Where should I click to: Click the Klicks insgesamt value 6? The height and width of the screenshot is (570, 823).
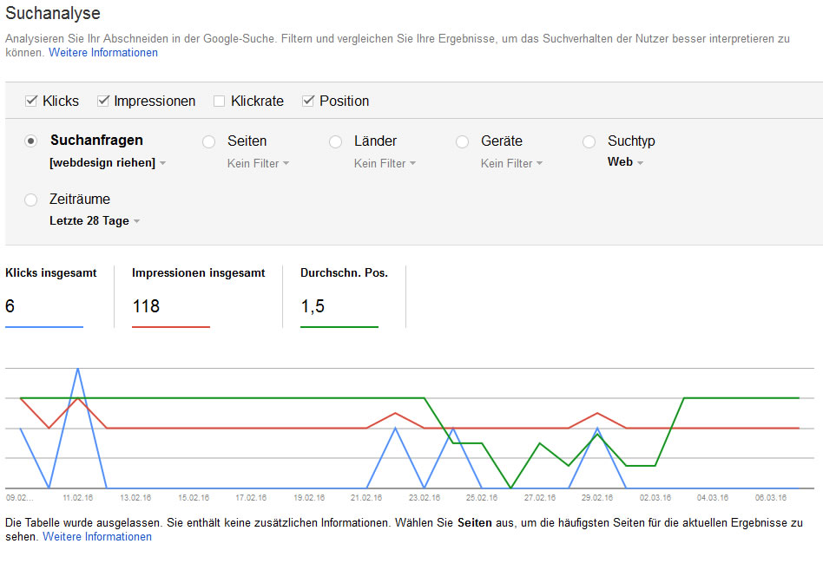10,306
